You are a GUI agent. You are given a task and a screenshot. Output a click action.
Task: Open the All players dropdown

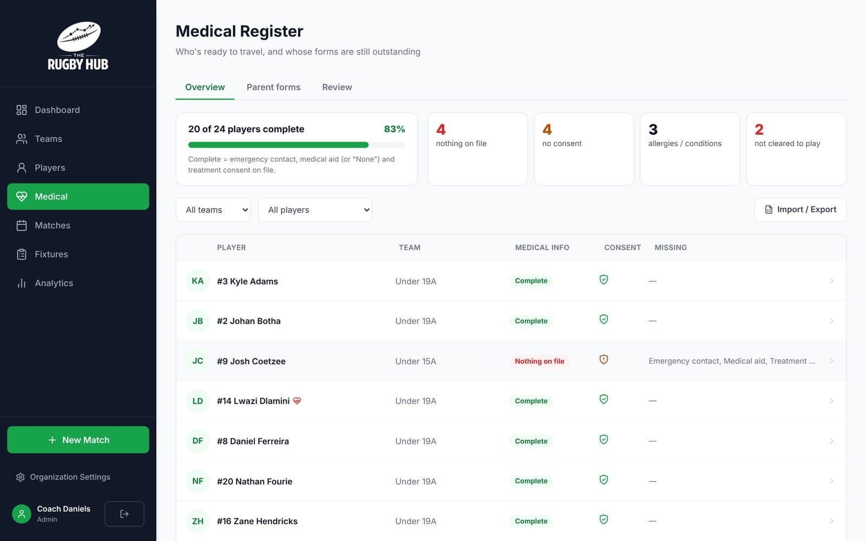click(x=315, y=210)
